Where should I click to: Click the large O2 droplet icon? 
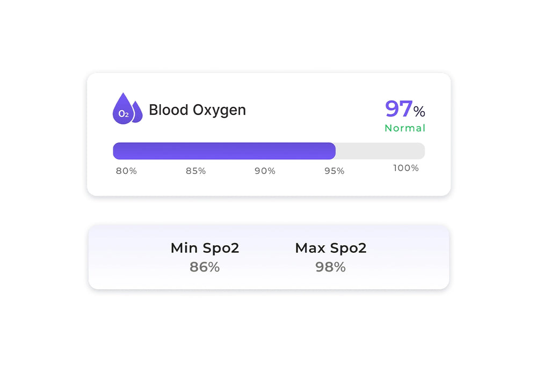(x=123, y=110)
